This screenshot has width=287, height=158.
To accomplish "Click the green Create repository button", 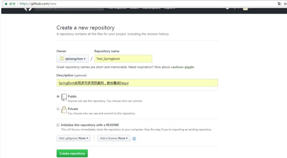I will (x=72, y=153).
